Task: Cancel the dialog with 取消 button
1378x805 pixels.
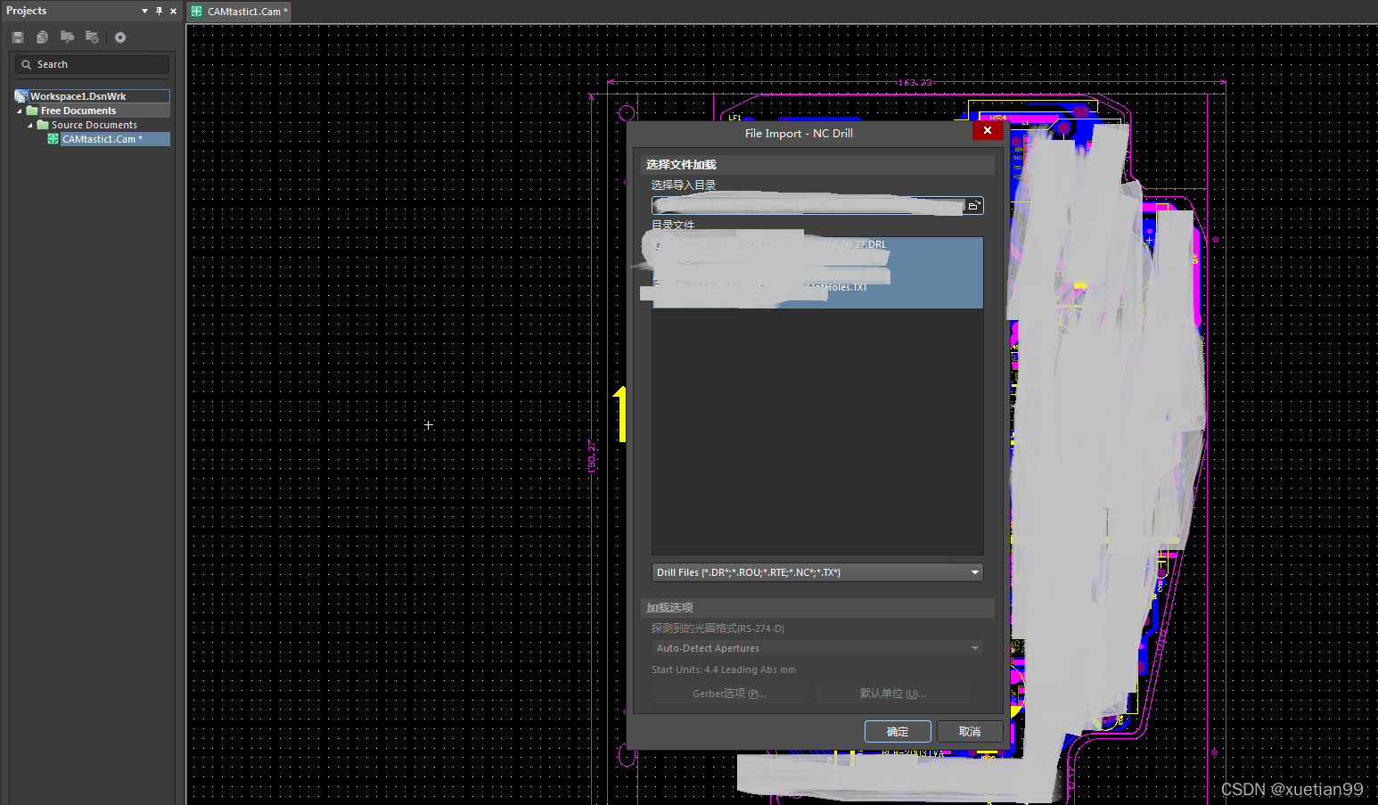Action: click(x=970, y=732)
